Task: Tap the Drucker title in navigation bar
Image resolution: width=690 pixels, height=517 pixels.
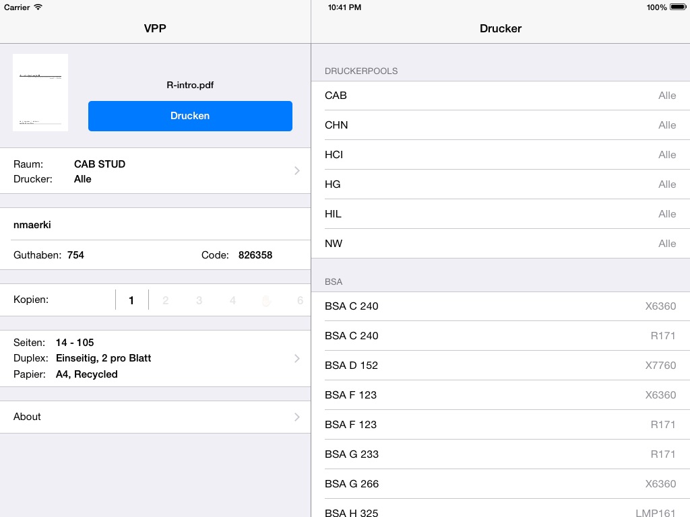Action: coord(501,28)
